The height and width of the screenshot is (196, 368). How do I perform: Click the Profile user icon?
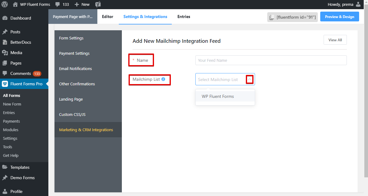point(5,191)
